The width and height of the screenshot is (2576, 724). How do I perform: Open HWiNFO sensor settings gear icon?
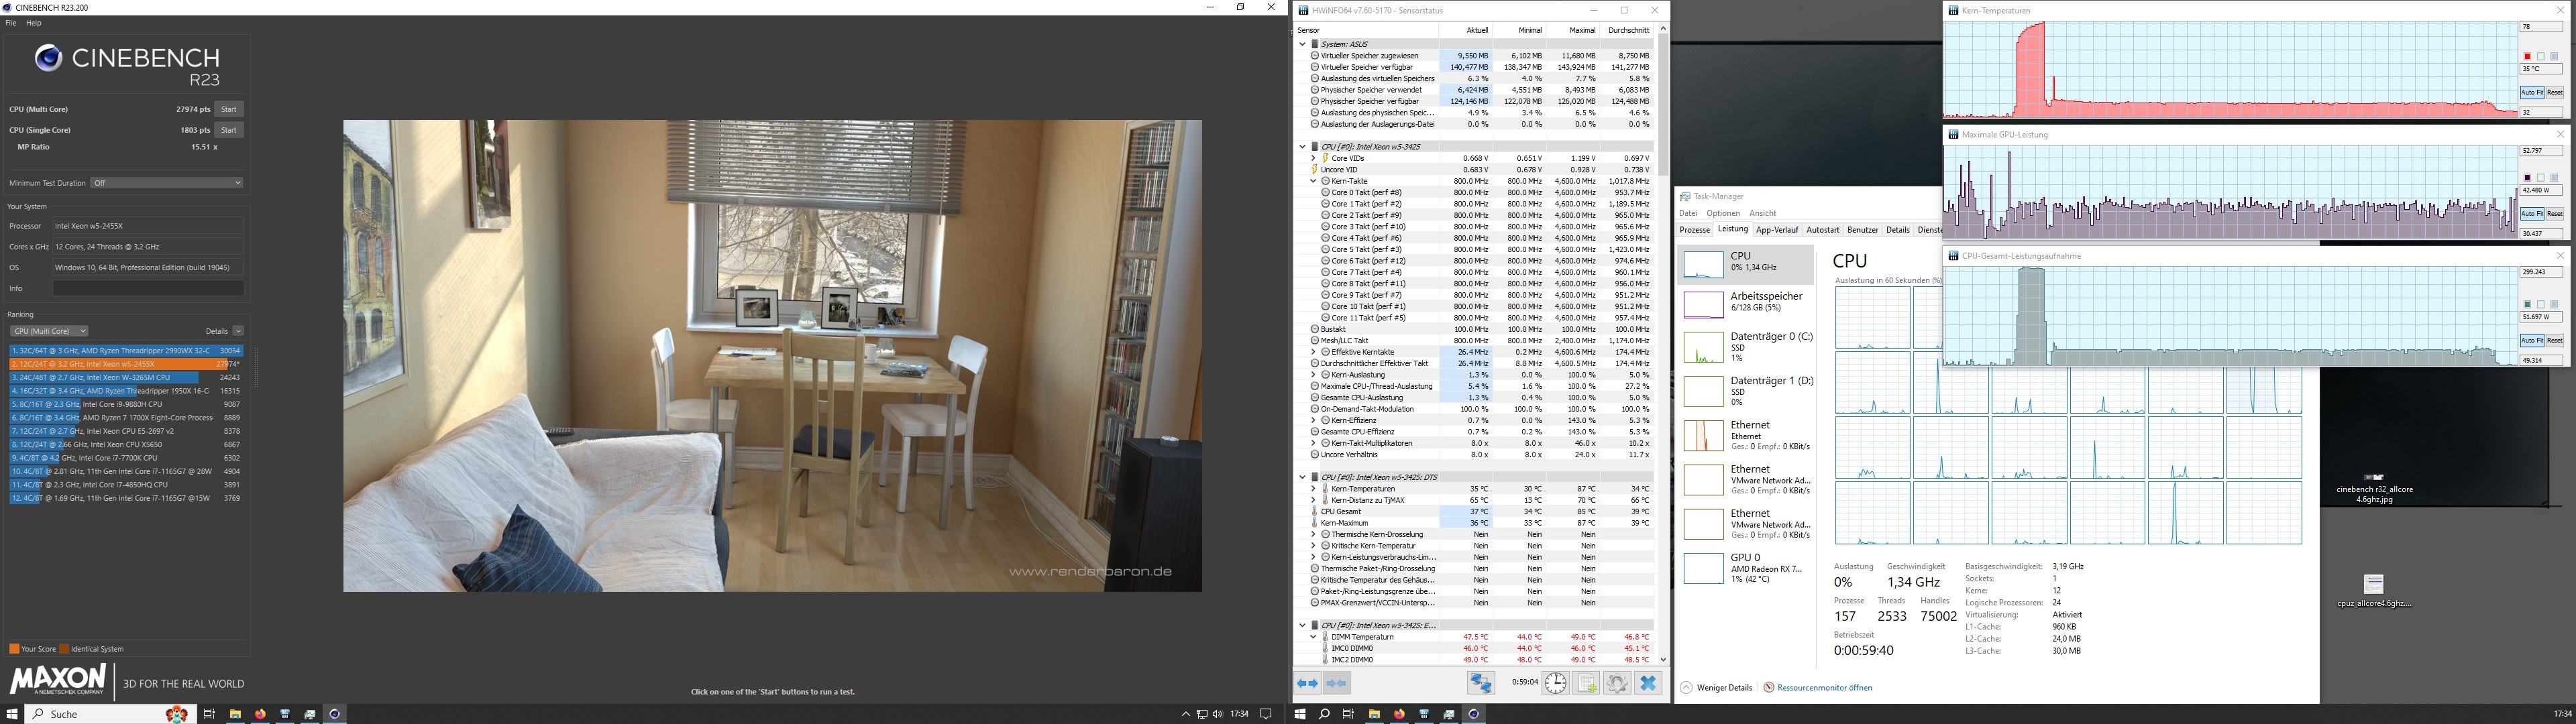(x=1617, y=683)
